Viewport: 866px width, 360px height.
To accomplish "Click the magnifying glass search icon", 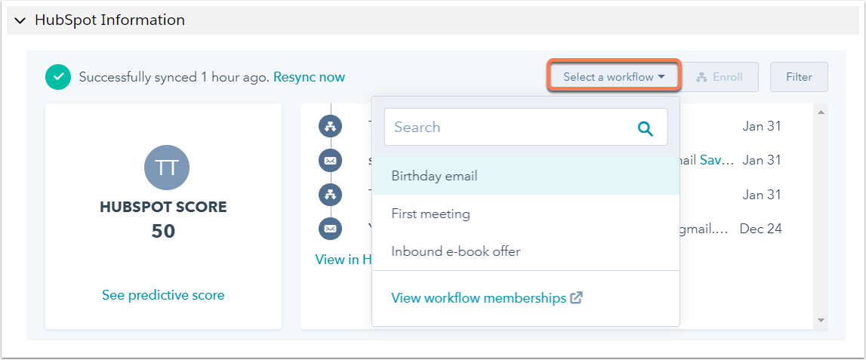I will (645, 128).
